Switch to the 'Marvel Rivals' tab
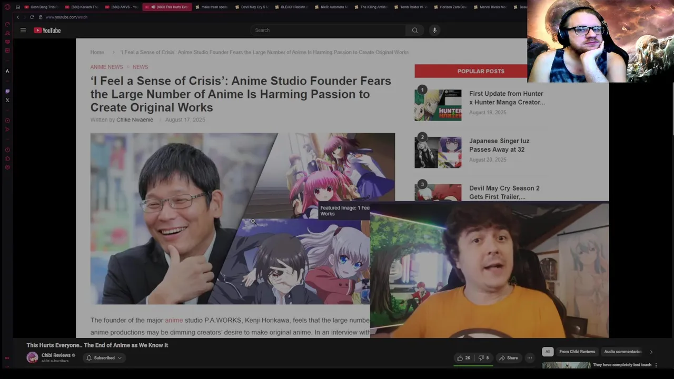The image size is (674, 379). pos(490,7)
